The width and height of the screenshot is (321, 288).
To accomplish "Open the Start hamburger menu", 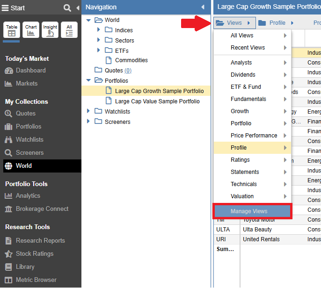I will [x=6, y=8].
